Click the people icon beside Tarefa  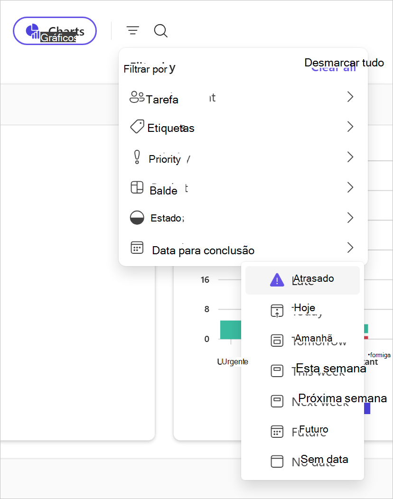pos(137,97)
